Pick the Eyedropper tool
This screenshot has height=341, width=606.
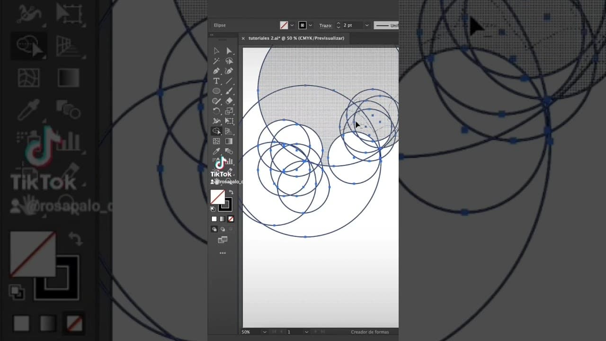click(216, 151)
